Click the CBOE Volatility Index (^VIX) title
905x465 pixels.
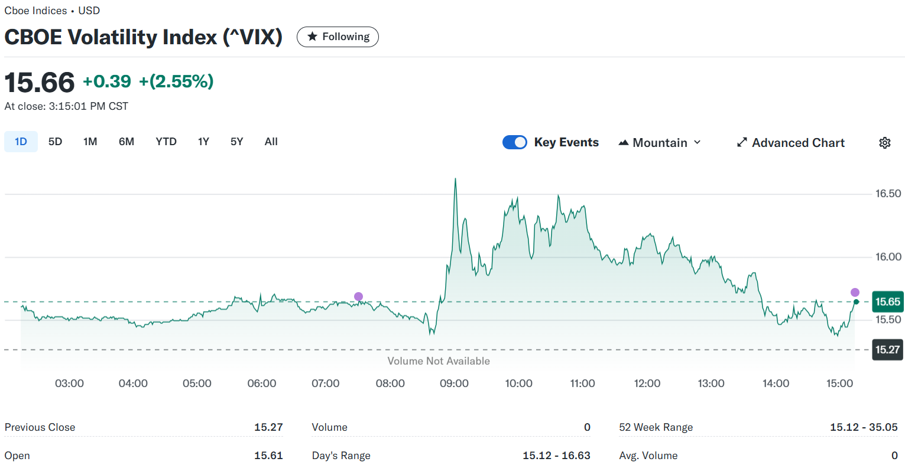pos(143,37)
